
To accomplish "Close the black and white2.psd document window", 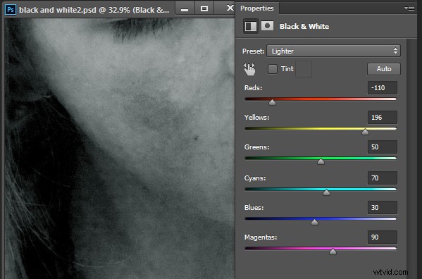I will pos(230,8).
